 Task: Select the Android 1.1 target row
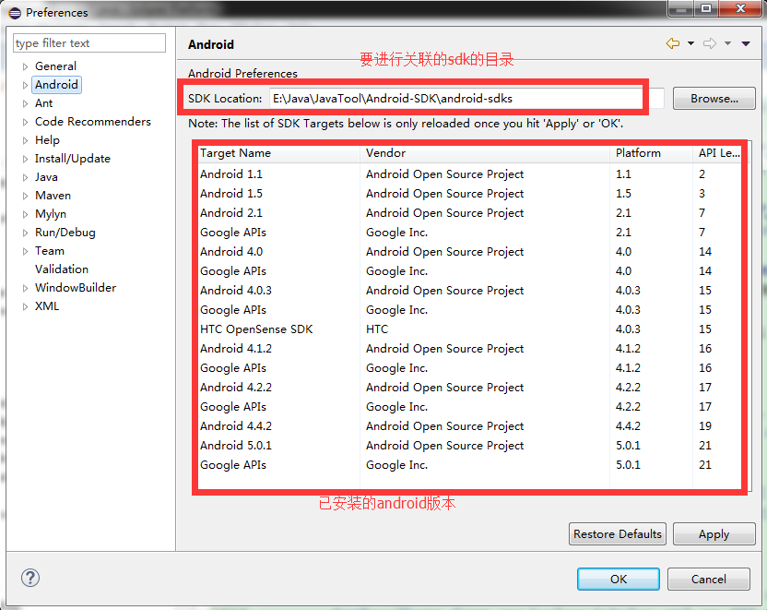(x=469, y=174)
